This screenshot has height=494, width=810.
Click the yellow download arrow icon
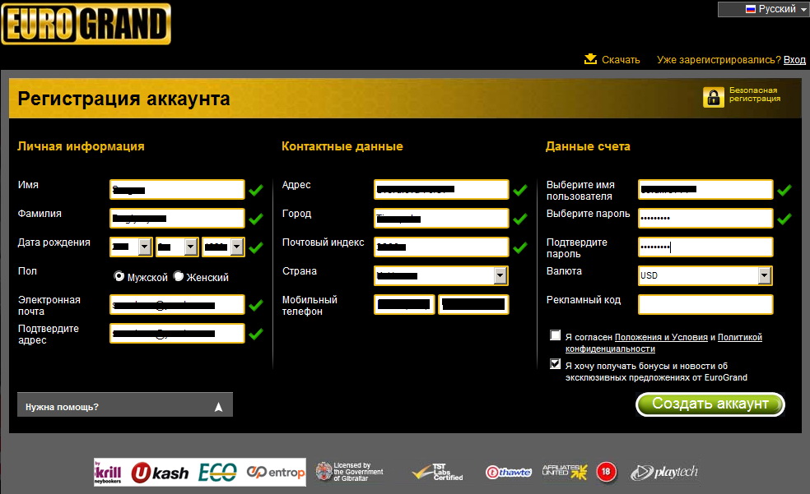(x=590, y=59)
